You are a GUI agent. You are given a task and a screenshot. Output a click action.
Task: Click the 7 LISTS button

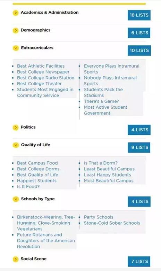tap(139, 262)
